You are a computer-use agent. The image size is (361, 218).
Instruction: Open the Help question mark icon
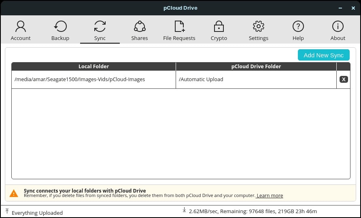[298, 26]
